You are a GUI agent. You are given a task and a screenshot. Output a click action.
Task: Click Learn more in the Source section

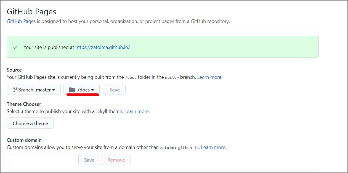(x=209, y=77)
